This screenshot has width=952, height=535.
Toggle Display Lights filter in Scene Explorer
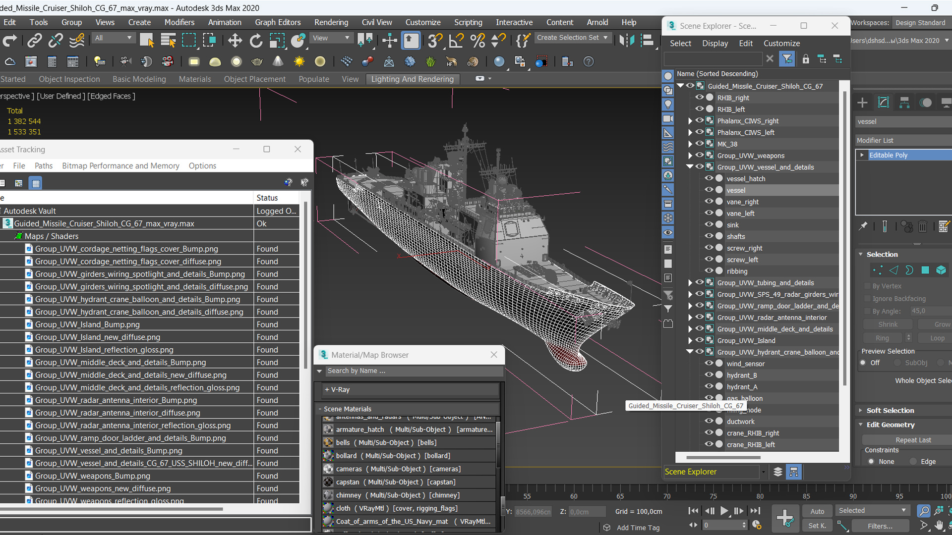pos(668,105)
